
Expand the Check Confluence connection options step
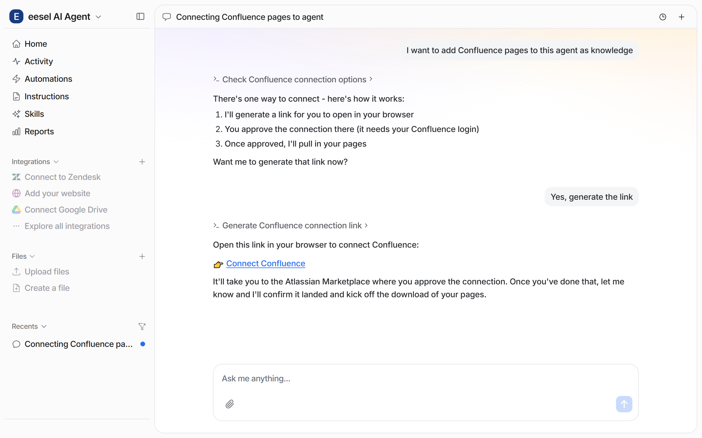click(x=293, y=79)
